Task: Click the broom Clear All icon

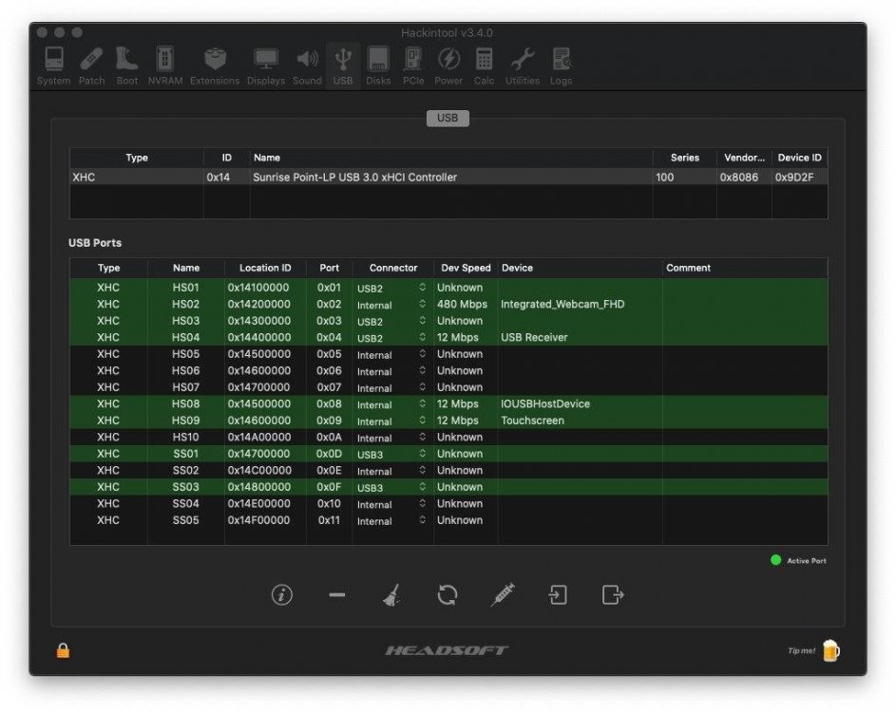Action: coord(391,595)
